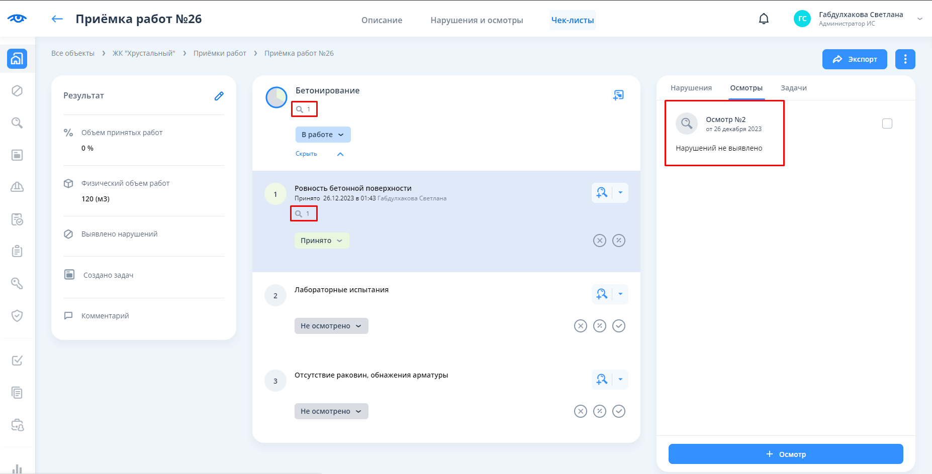The height and width of the screenshot is (474, 932).
Task: Open the Задачи tab in right panel
Action: (793, 88)
